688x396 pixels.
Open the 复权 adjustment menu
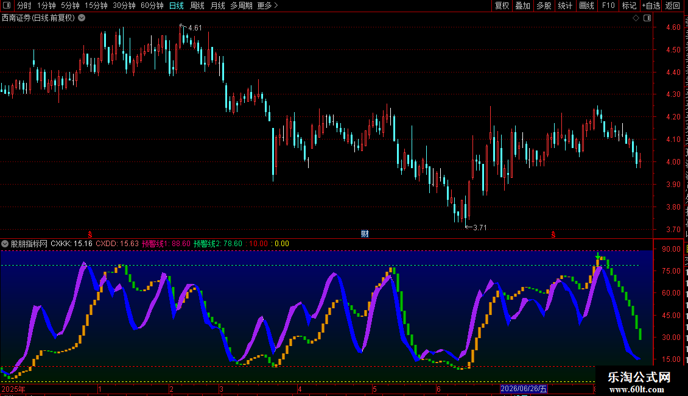tap(502, 5)
